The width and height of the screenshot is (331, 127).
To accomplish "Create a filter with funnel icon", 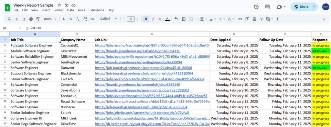I will pos(261,19).
